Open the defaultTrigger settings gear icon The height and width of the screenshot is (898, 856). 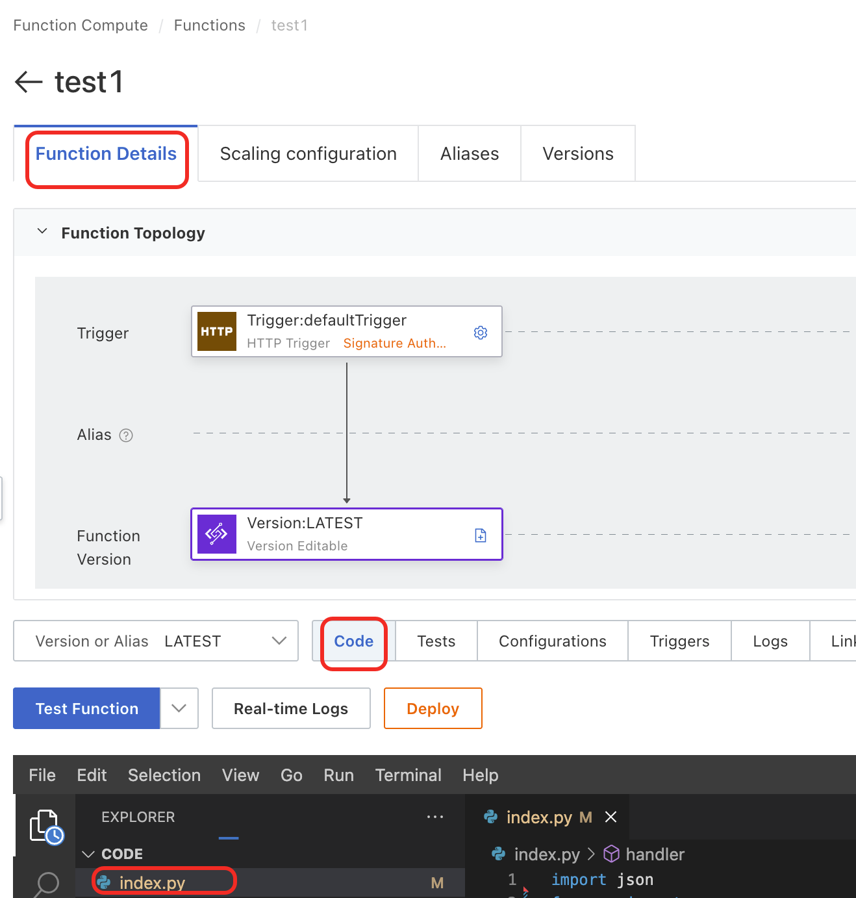(481, 333)
